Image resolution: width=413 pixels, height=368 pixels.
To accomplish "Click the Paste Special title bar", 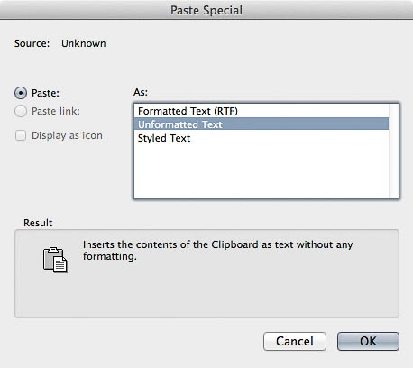I will coord(206,10).
